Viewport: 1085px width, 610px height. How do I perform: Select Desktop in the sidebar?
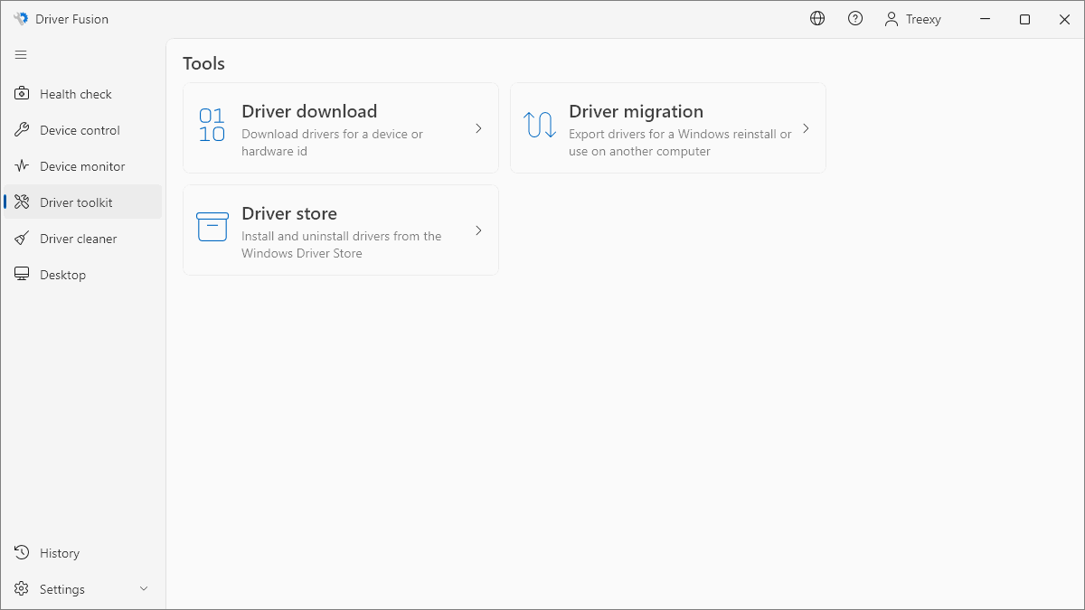[x=62, y=275]
